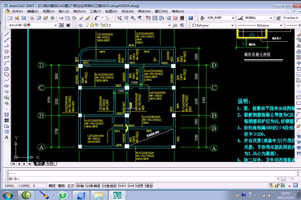Expand the AutoCAD 经典 workspace dropdown
Image resolution: width=301 pixels, height=200 pixels.
click(x=56, y=25)
